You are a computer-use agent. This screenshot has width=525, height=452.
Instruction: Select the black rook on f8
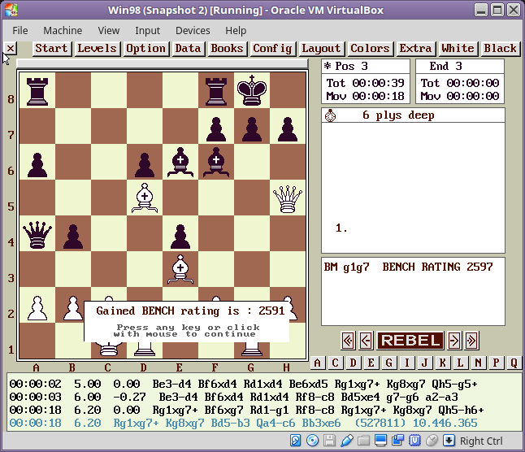tap(216, 91)
